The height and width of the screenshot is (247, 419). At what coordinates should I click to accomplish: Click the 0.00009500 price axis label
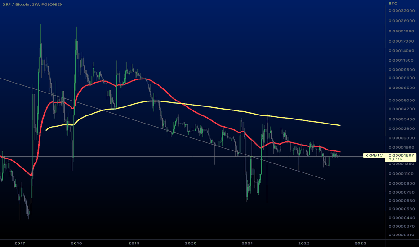[x=401, y=70]
